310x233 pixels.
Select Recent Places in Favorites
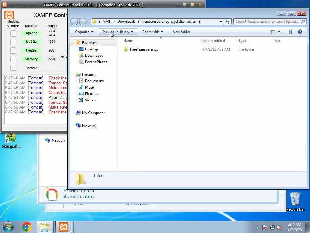click(96, 62)
